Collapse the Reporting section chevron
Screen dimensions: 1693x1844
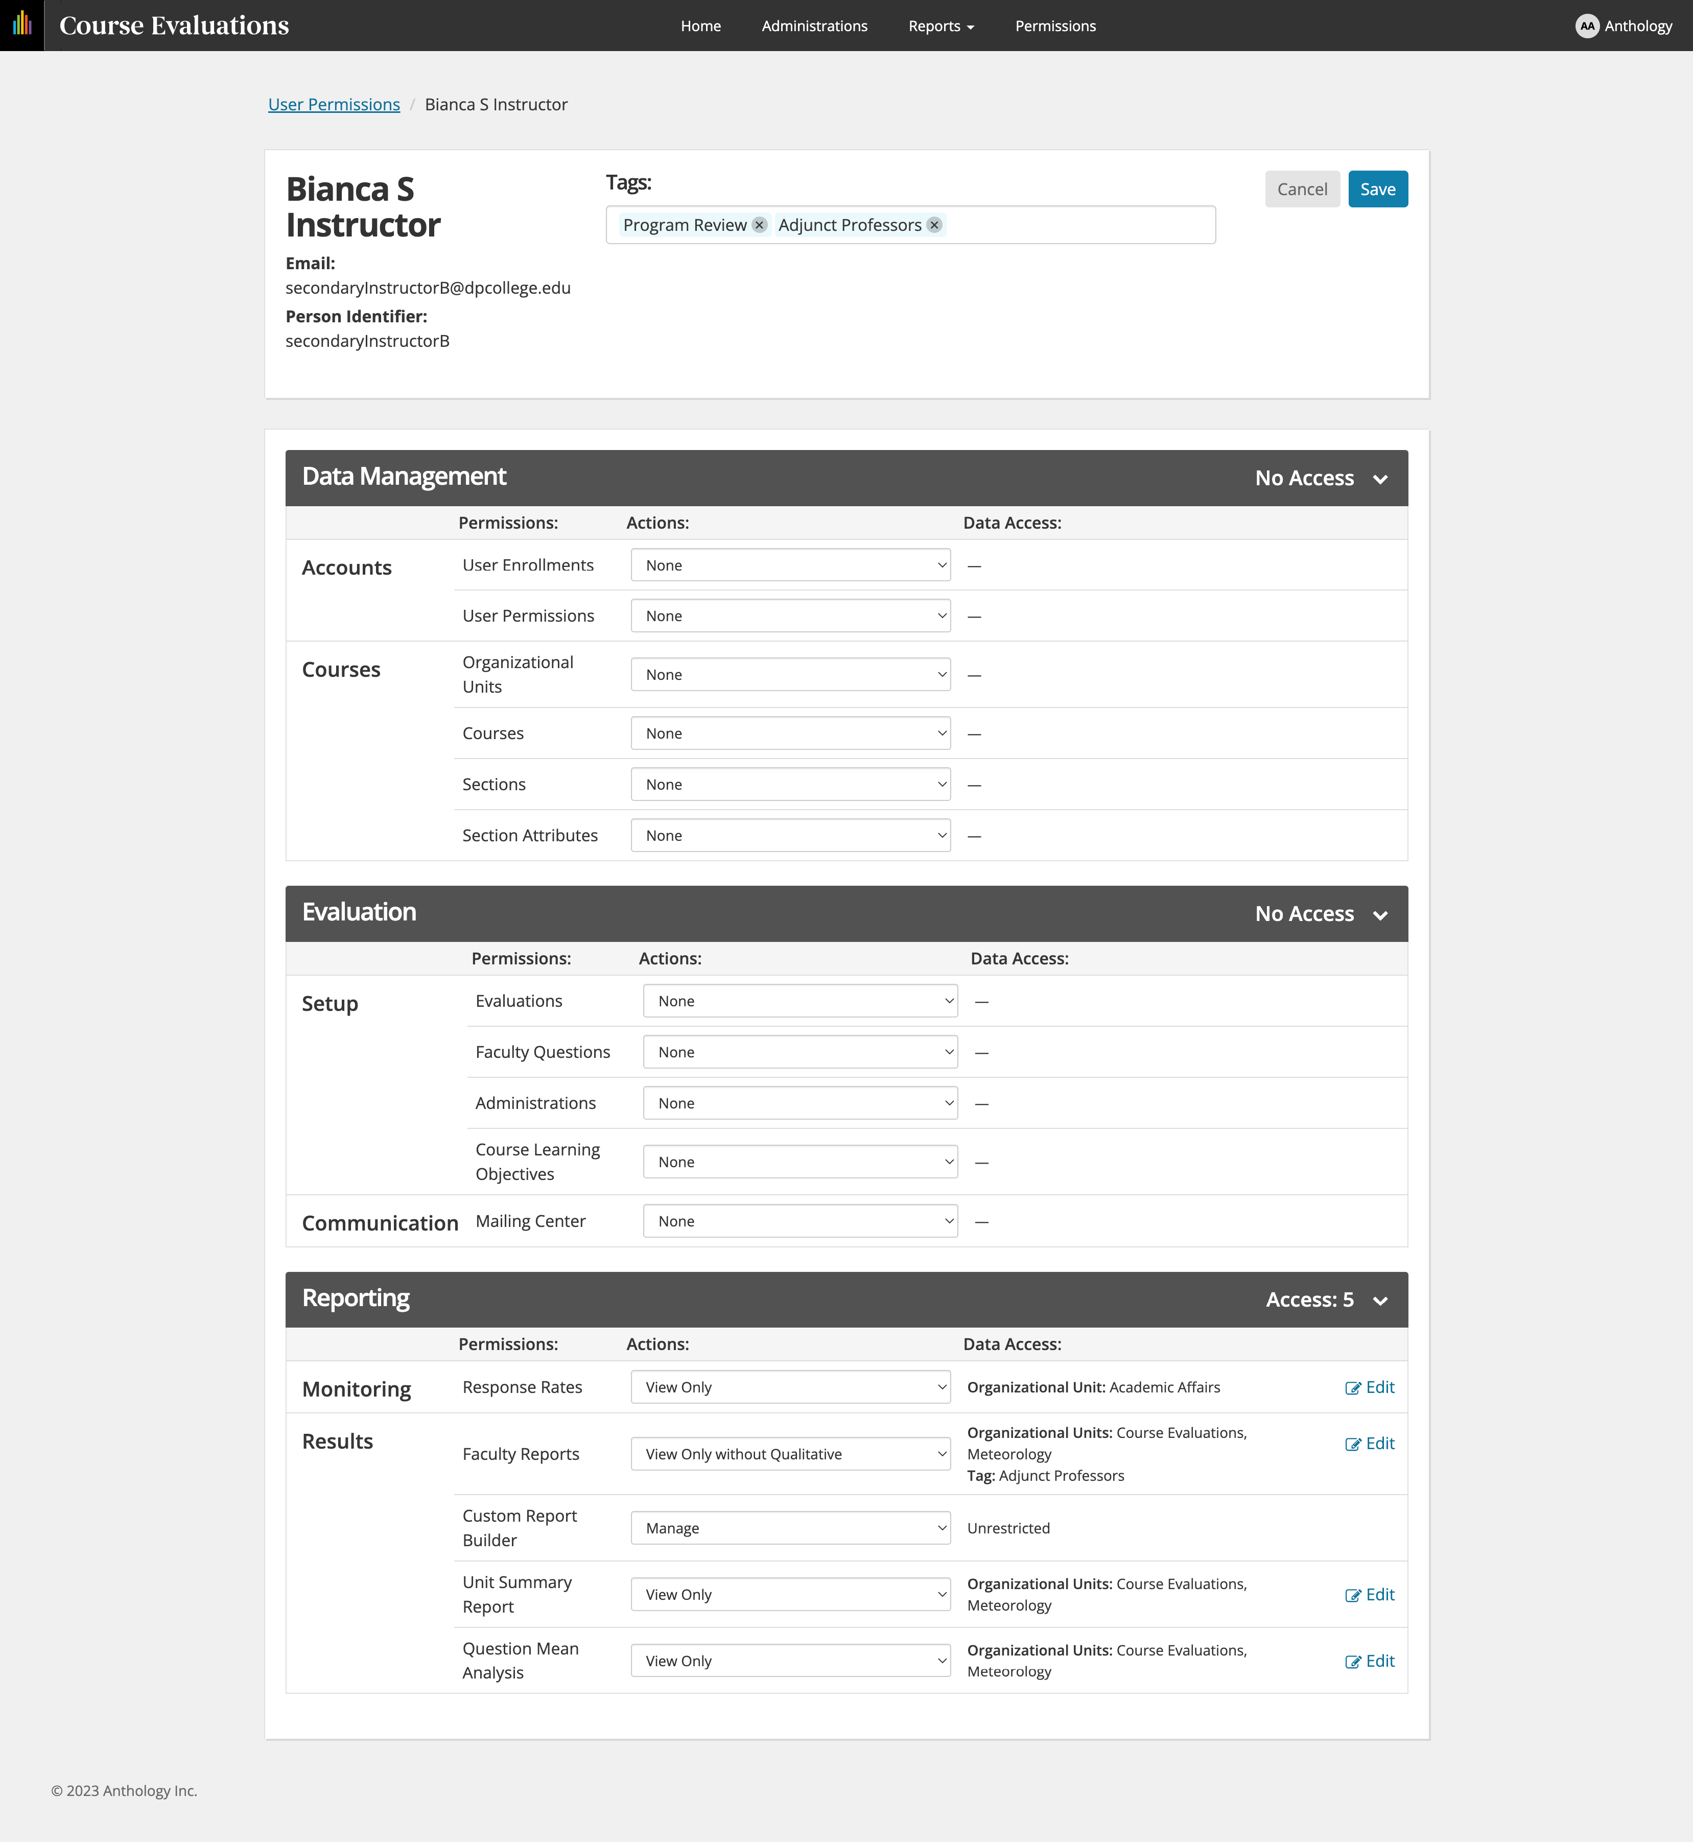click(x=1380, y=1301)
